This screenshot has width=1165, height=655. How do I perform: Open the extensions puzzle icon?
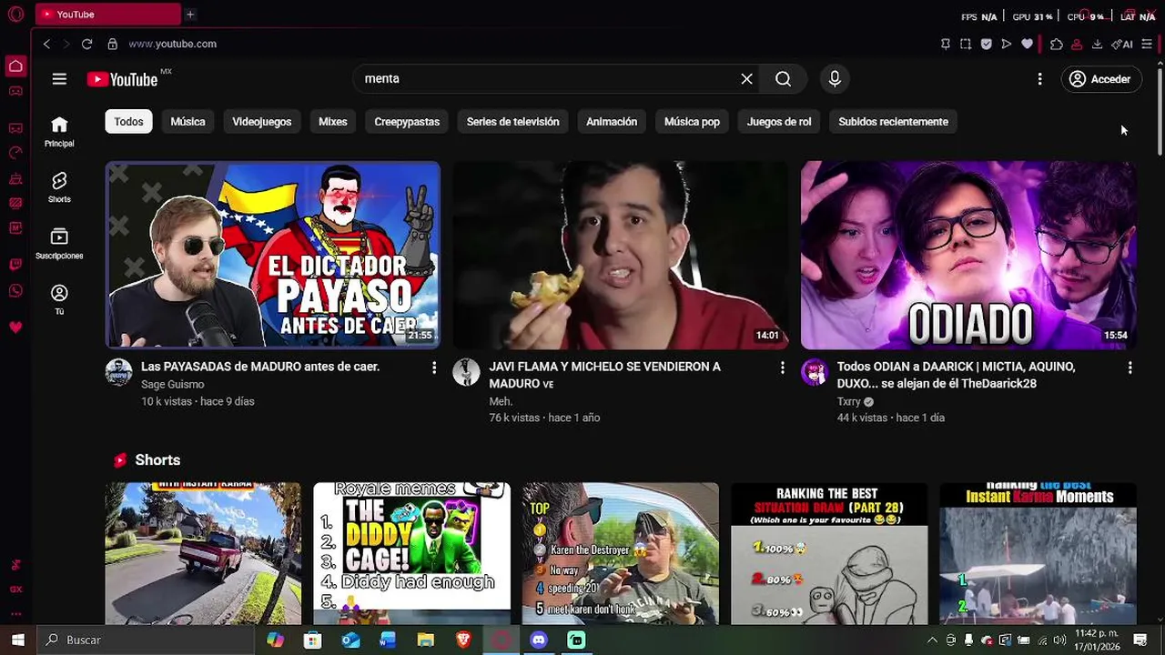(x=1056, y=44)
